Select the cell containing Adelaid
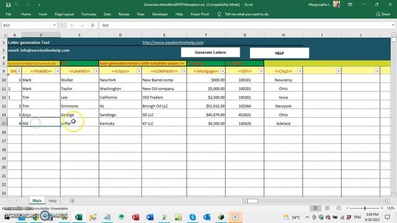 point(283,123)
